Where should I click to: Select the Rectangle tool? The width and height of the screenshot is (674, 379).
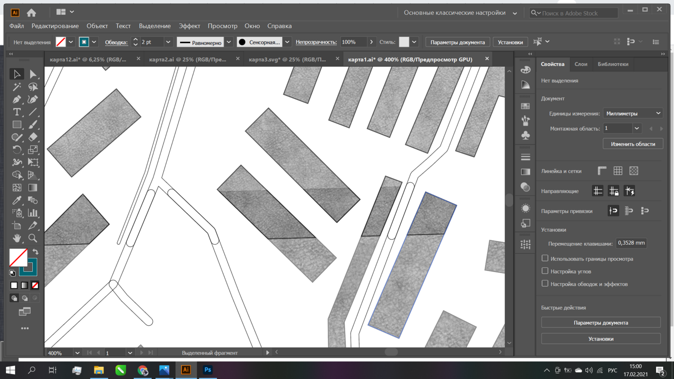[17, 124]
